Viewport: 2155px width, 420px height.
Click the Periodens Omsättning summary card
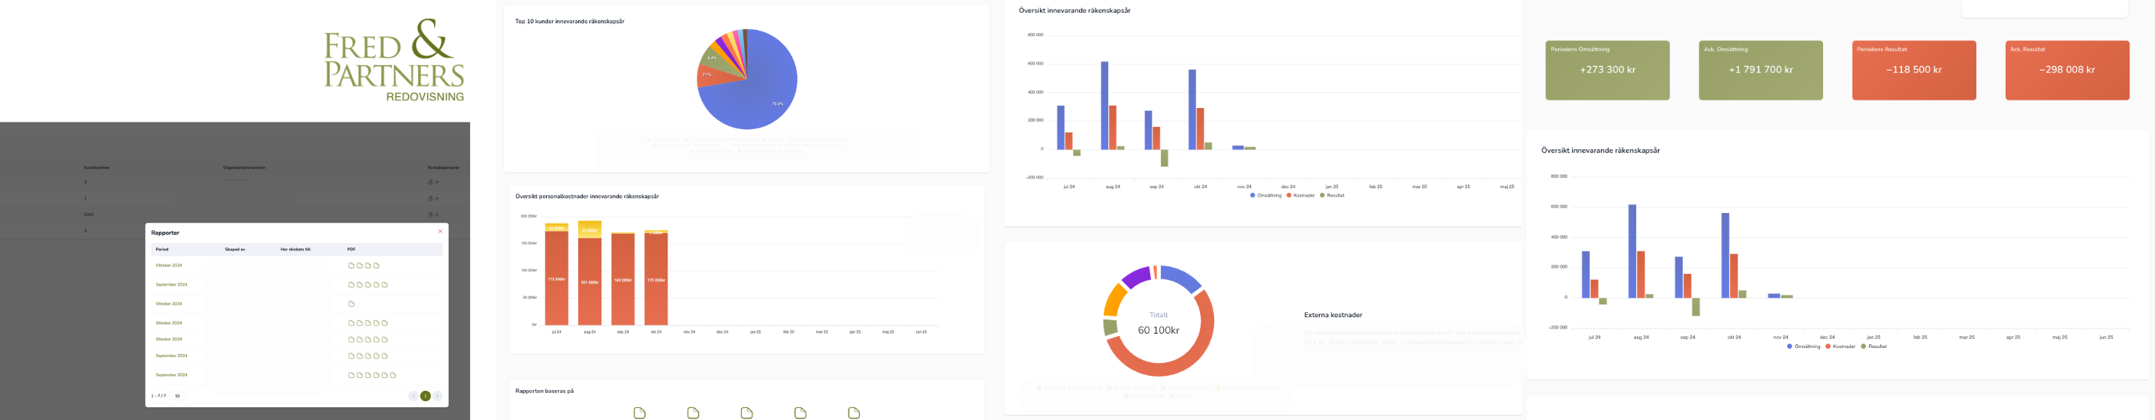(1606, 70)
